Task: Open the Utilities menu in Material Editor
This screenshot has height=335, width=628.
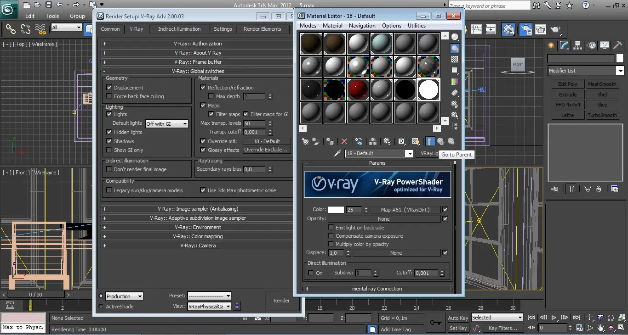Action: click(x=417, y=26)
